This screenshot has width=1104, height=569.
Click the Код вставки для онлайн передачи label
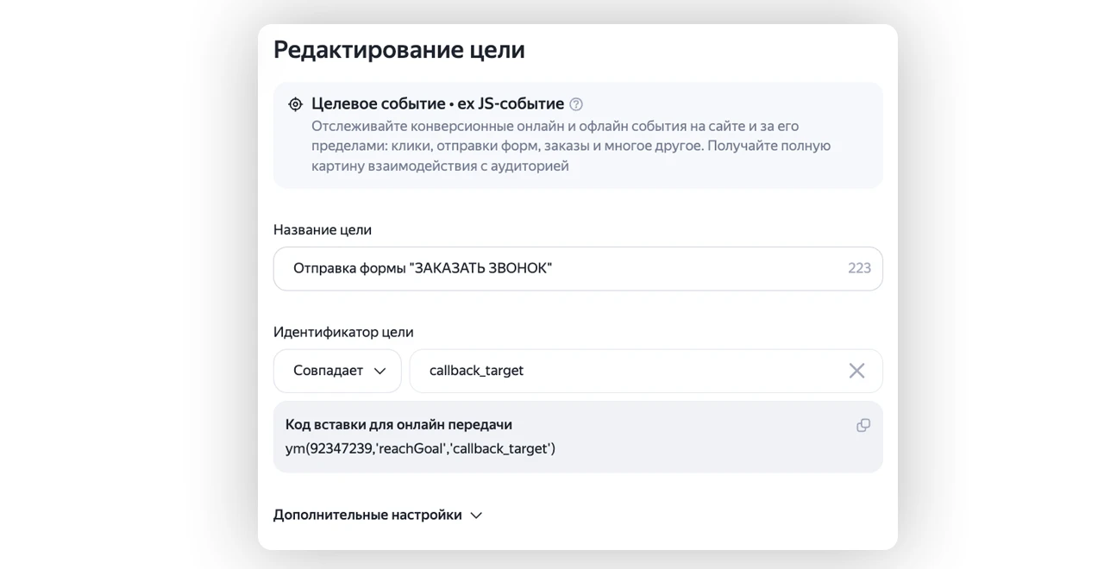pos(398,424)
